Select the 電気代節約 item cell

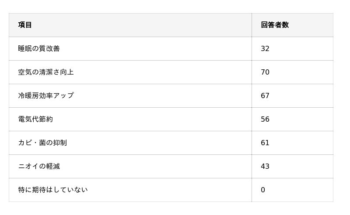click(x=130, y=119)
